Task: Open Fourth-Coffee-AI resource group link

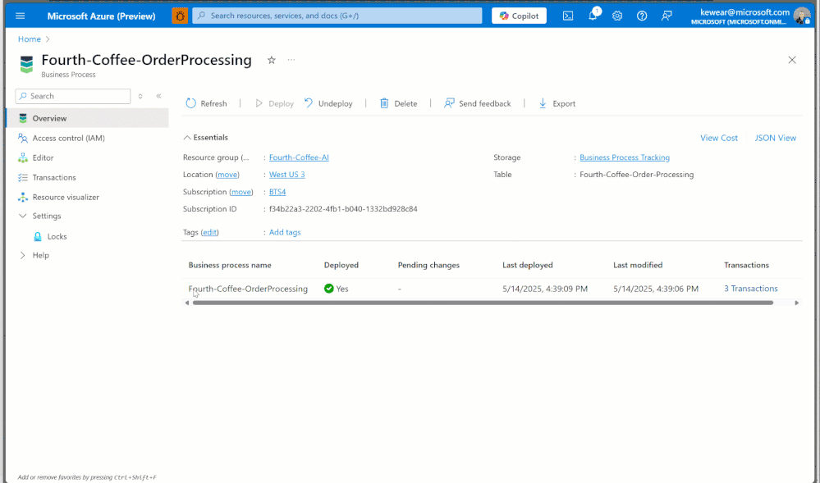Action: coord(299,157)
